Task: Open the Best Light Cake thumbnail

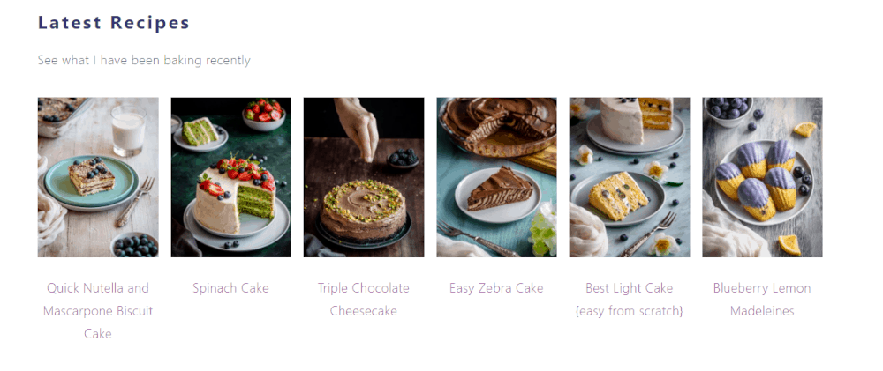Action: click(x=630, y=177)
